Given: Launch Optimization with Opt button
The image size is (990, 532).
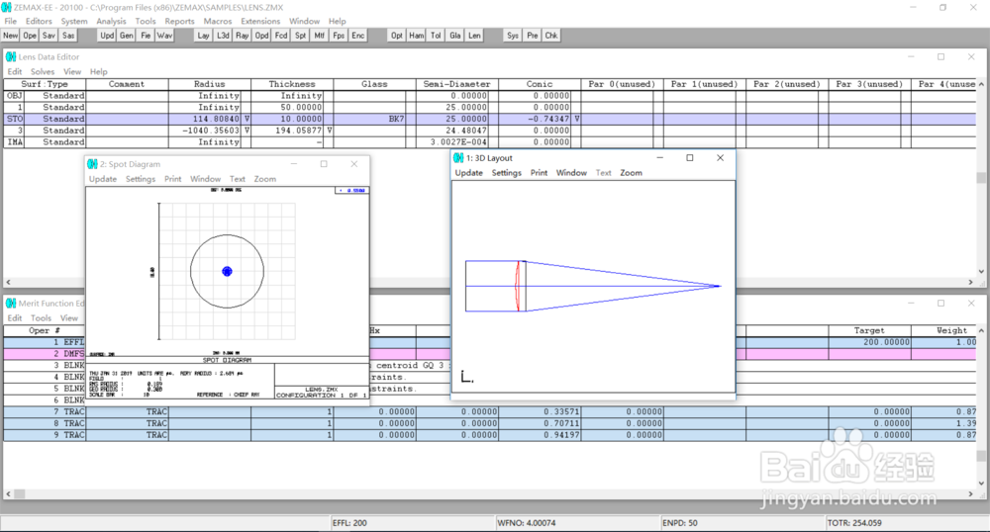Looking at the screenshot, I should point(397,36).
